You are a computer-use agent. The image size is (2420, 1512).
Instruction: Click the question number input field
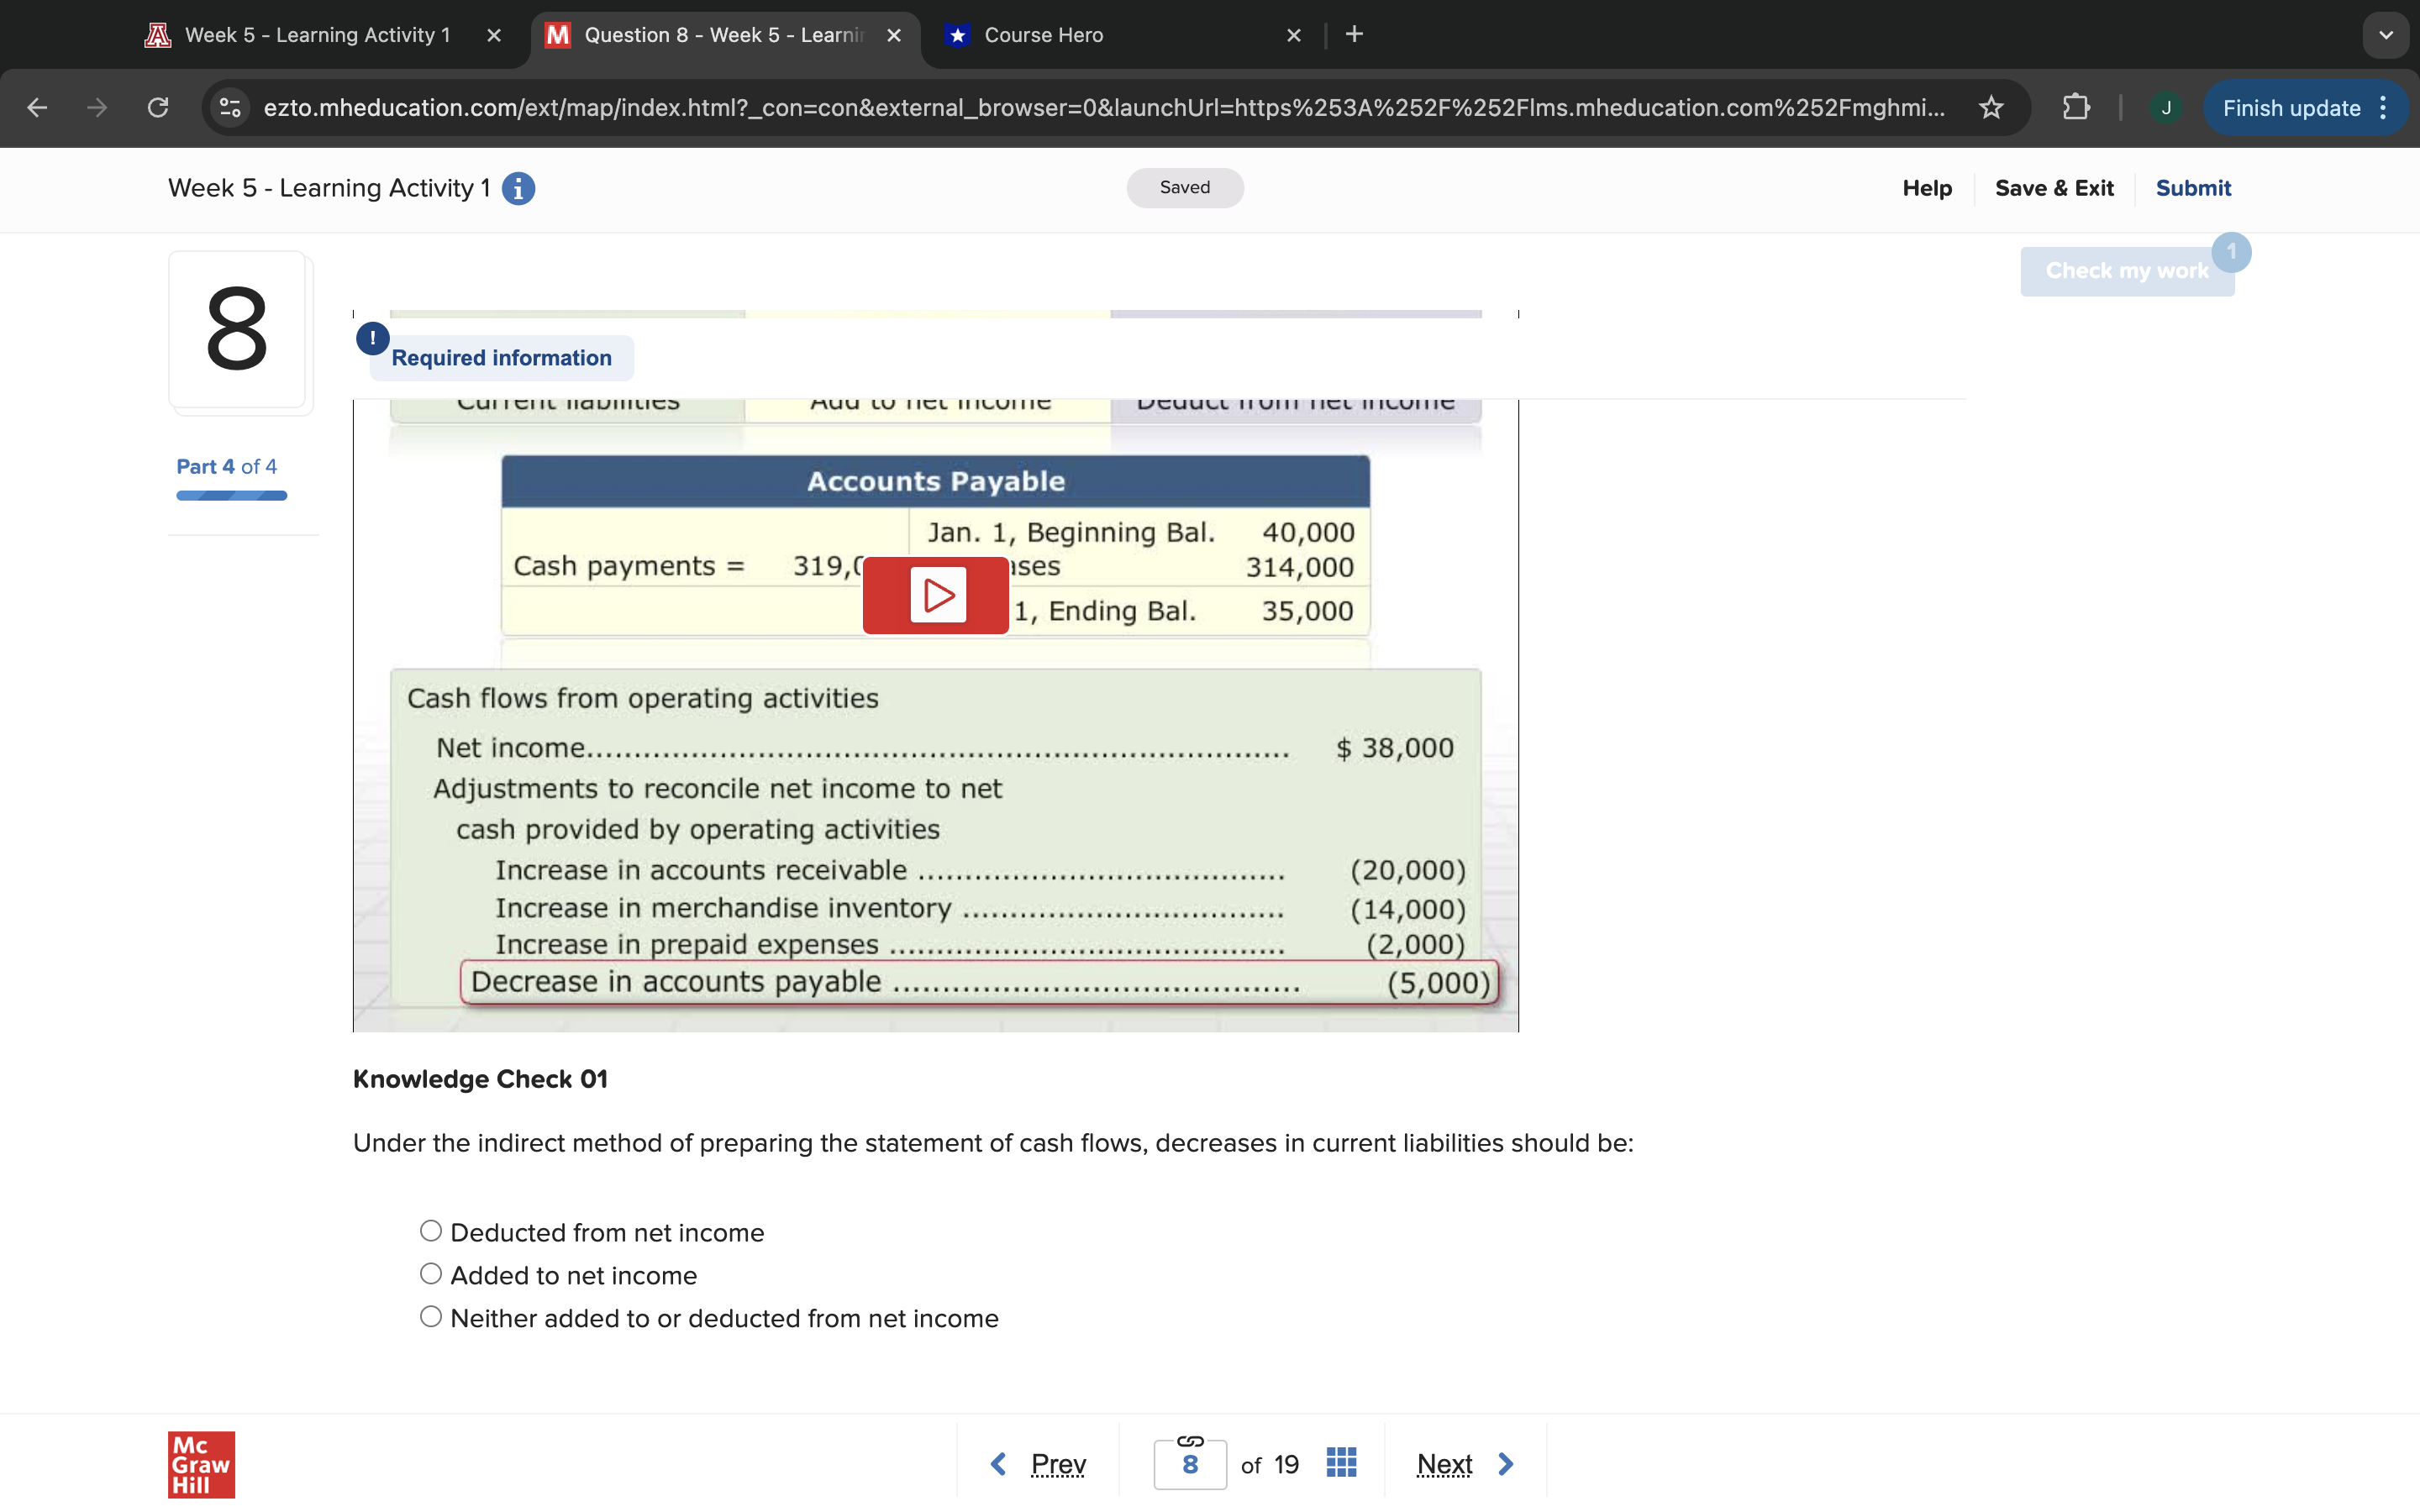tap(1189, 1466)
